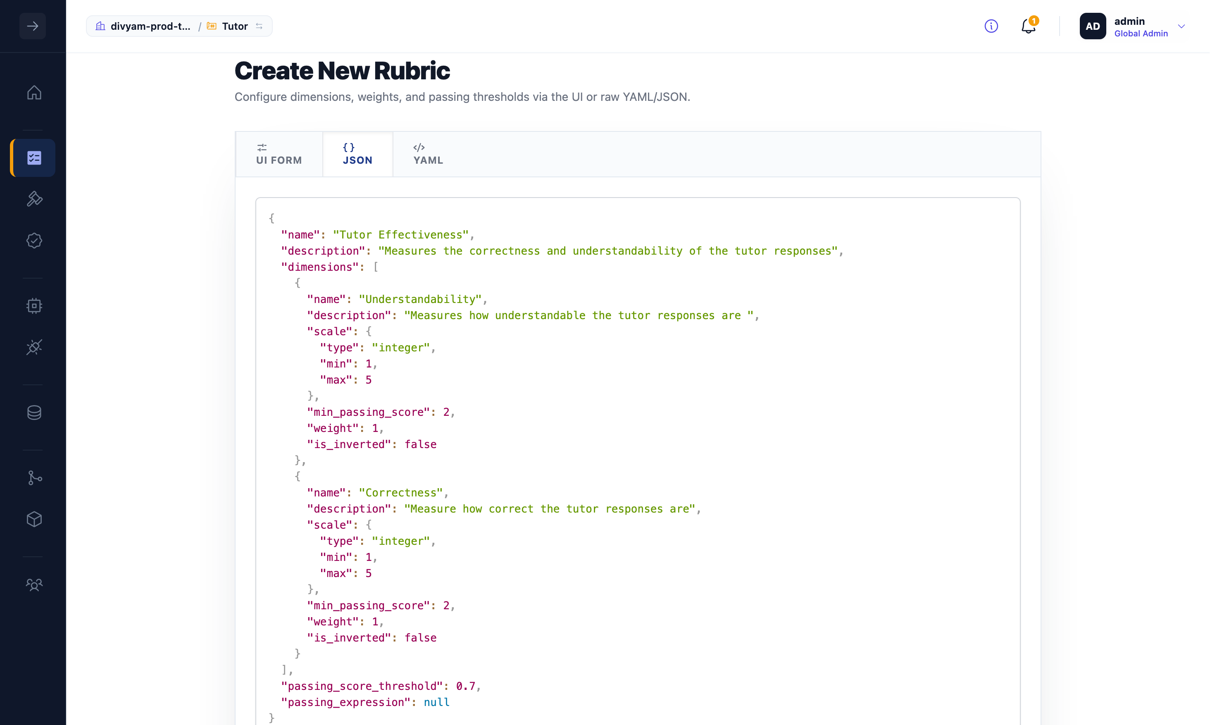Click the info circle icon

click(x=991, y=26)
